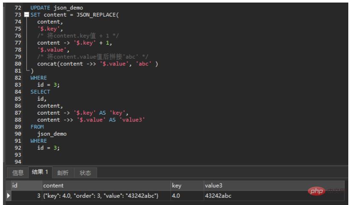The width and height of the screenshot is (350, 205).
Task: Switch to the 信息 tab
Action: tap(18, 173)
